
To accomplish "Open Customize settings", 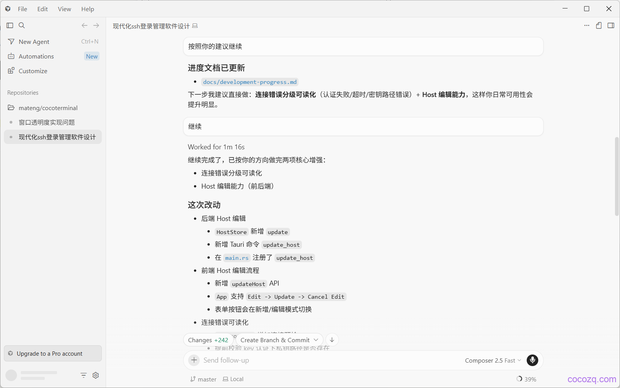I will pos(53,71).
